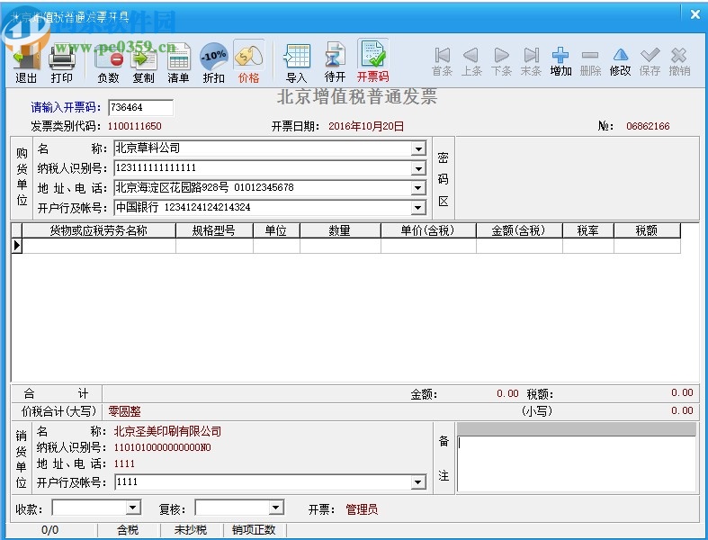Click the first row goods name cell

click(x=98, y=246)
